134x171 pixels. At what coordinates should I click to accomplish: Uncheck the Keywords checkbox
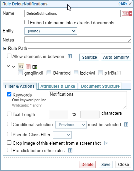tap(9, 94)
